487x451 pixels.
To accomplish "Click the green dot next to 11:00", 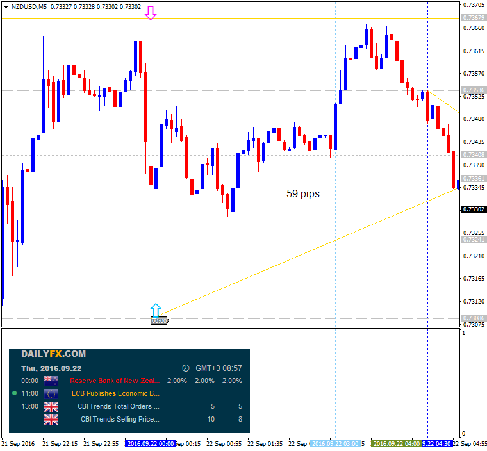I will point(14,393).
